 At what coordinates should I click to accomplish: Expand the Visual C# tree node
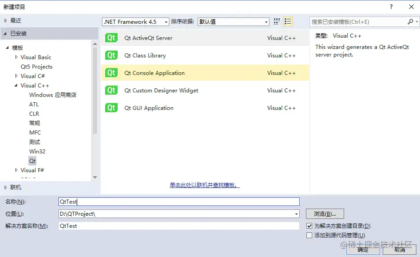pos(16,76)
